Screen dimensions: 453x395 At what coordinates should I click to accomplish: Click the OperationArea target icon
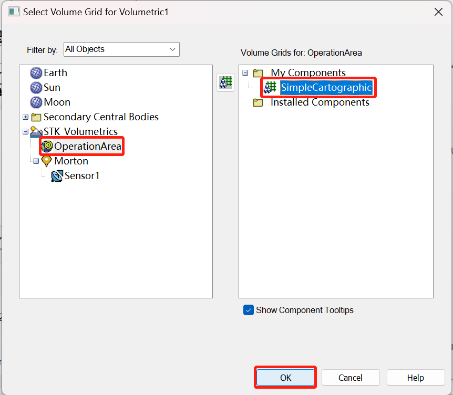[x=47, y=147]
